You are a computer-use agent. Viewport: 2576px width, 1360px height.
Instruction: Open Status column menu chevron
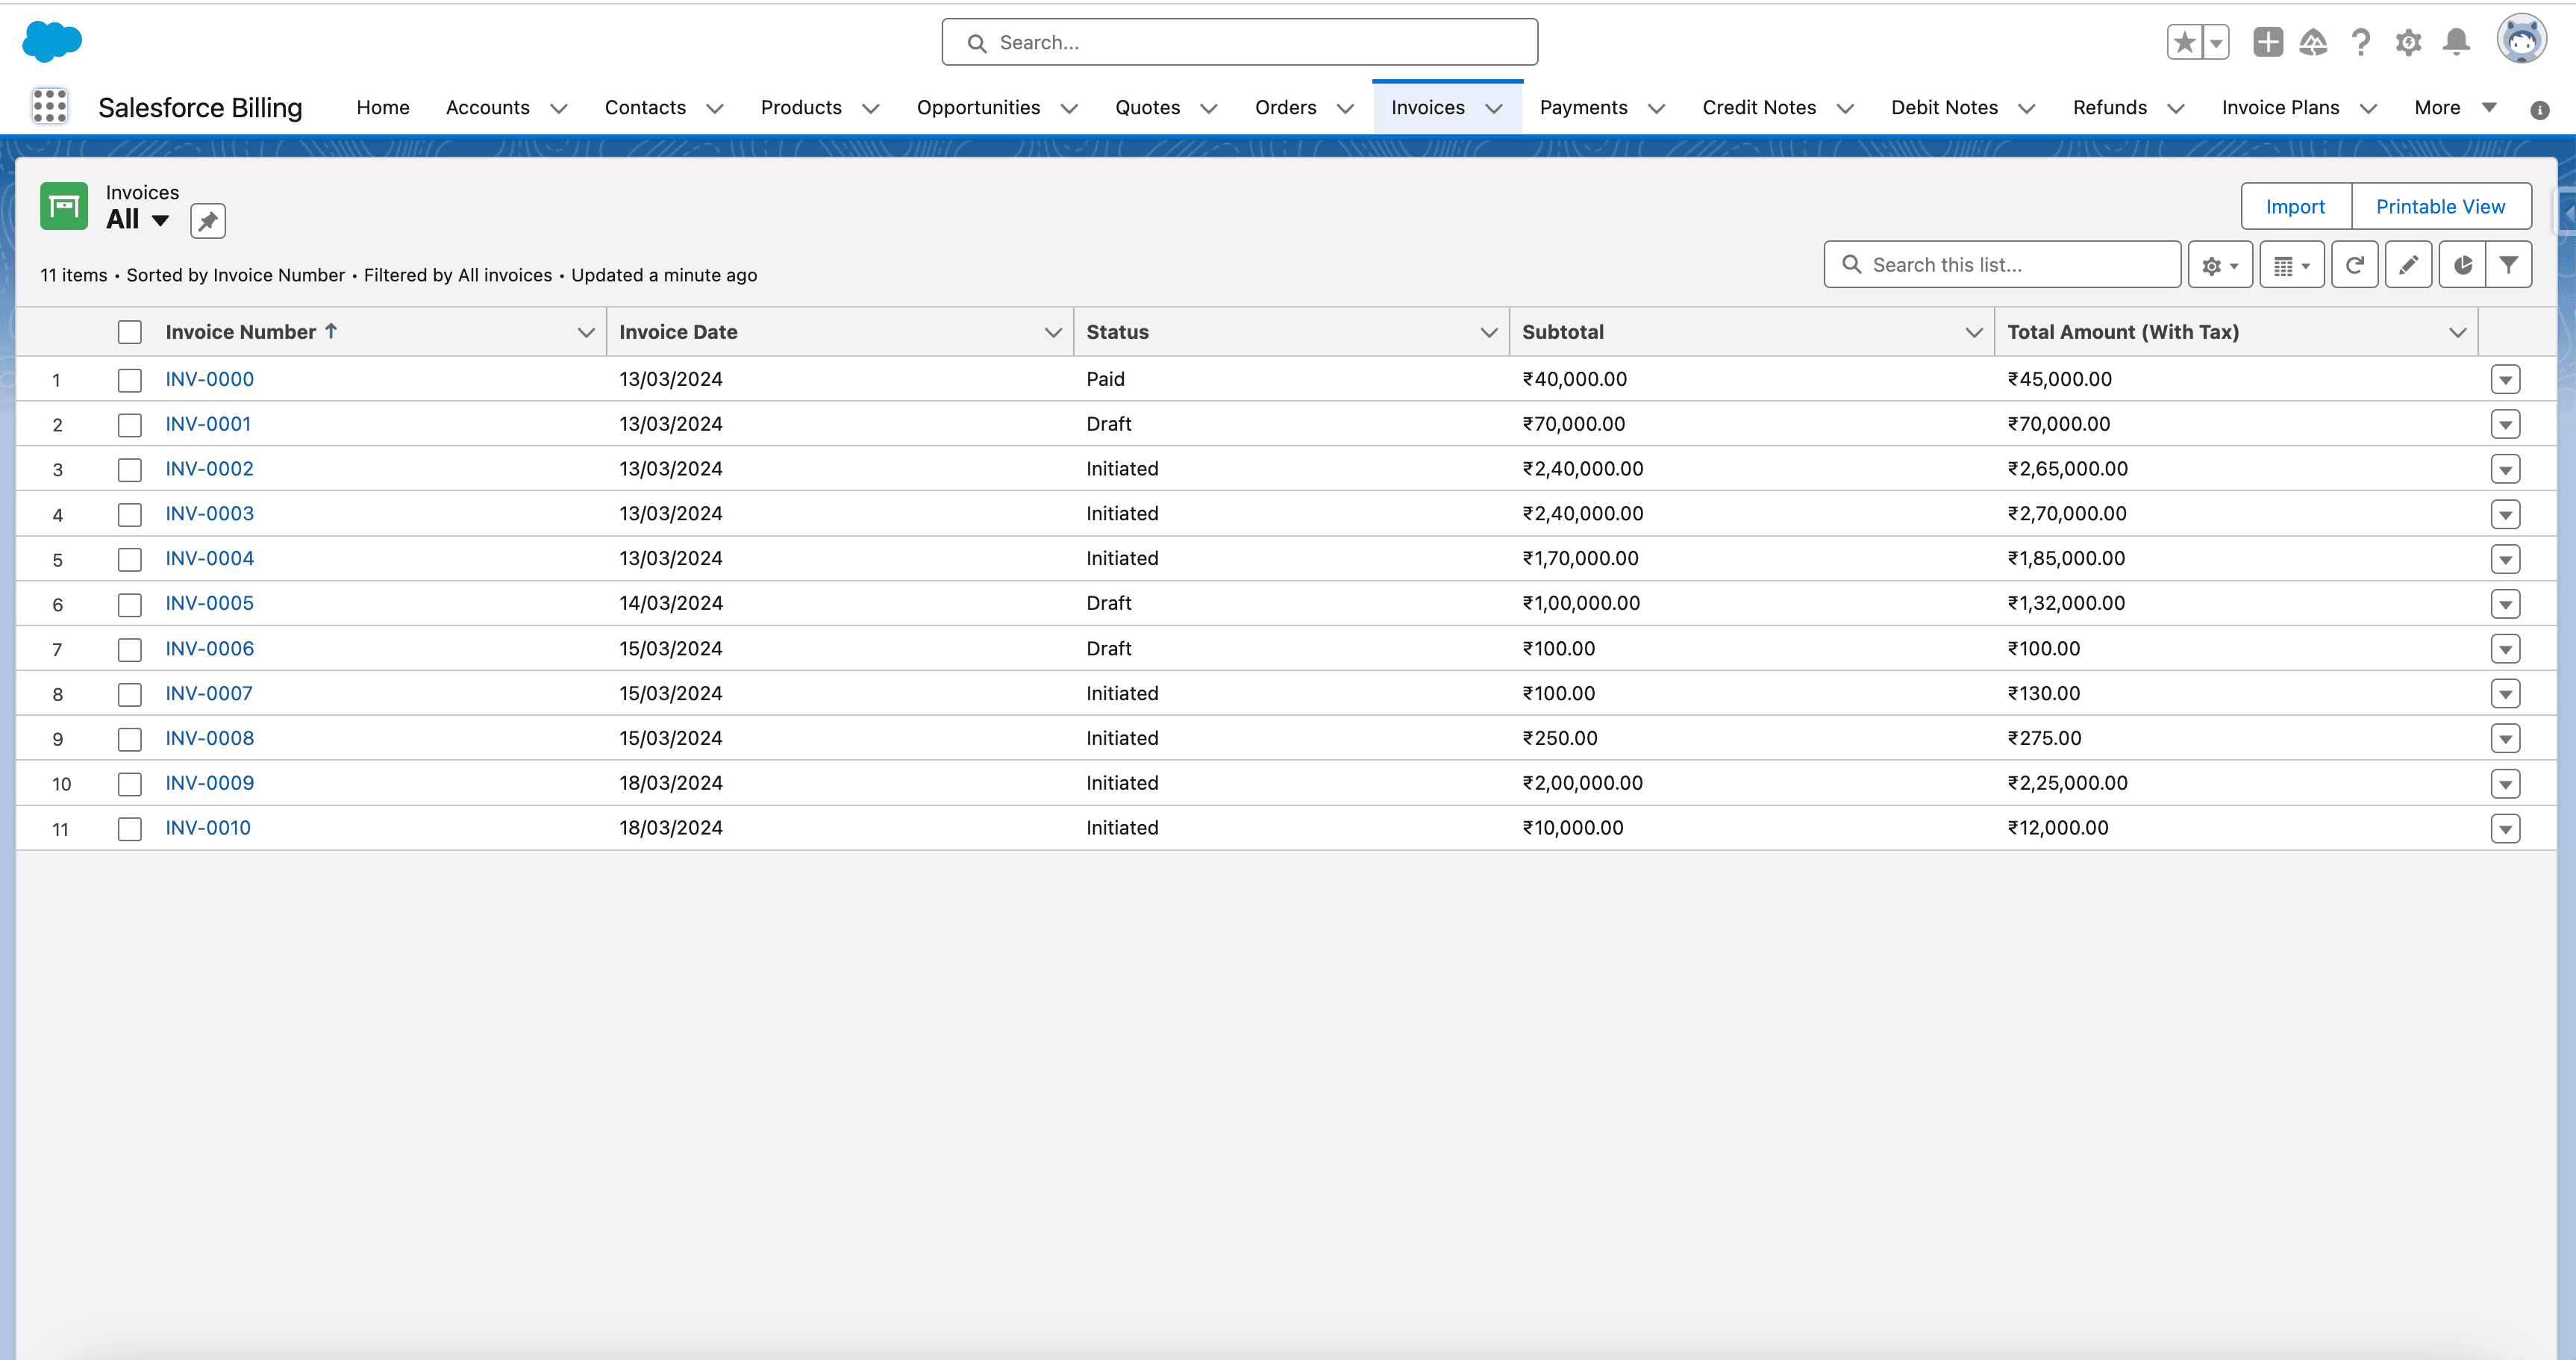pos(1489,332)
